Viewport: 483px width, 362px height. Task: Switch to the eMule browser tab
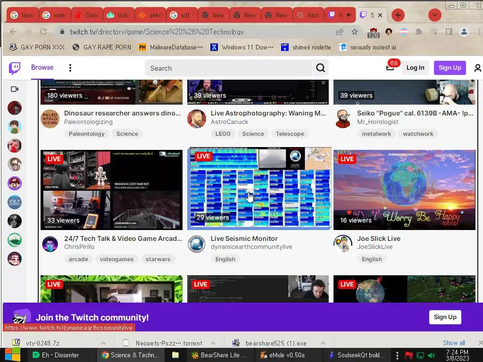coord(150,15)
